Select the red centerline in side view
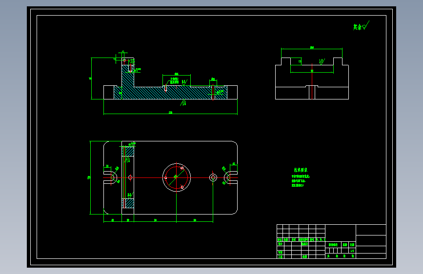 tap(312, 81)
